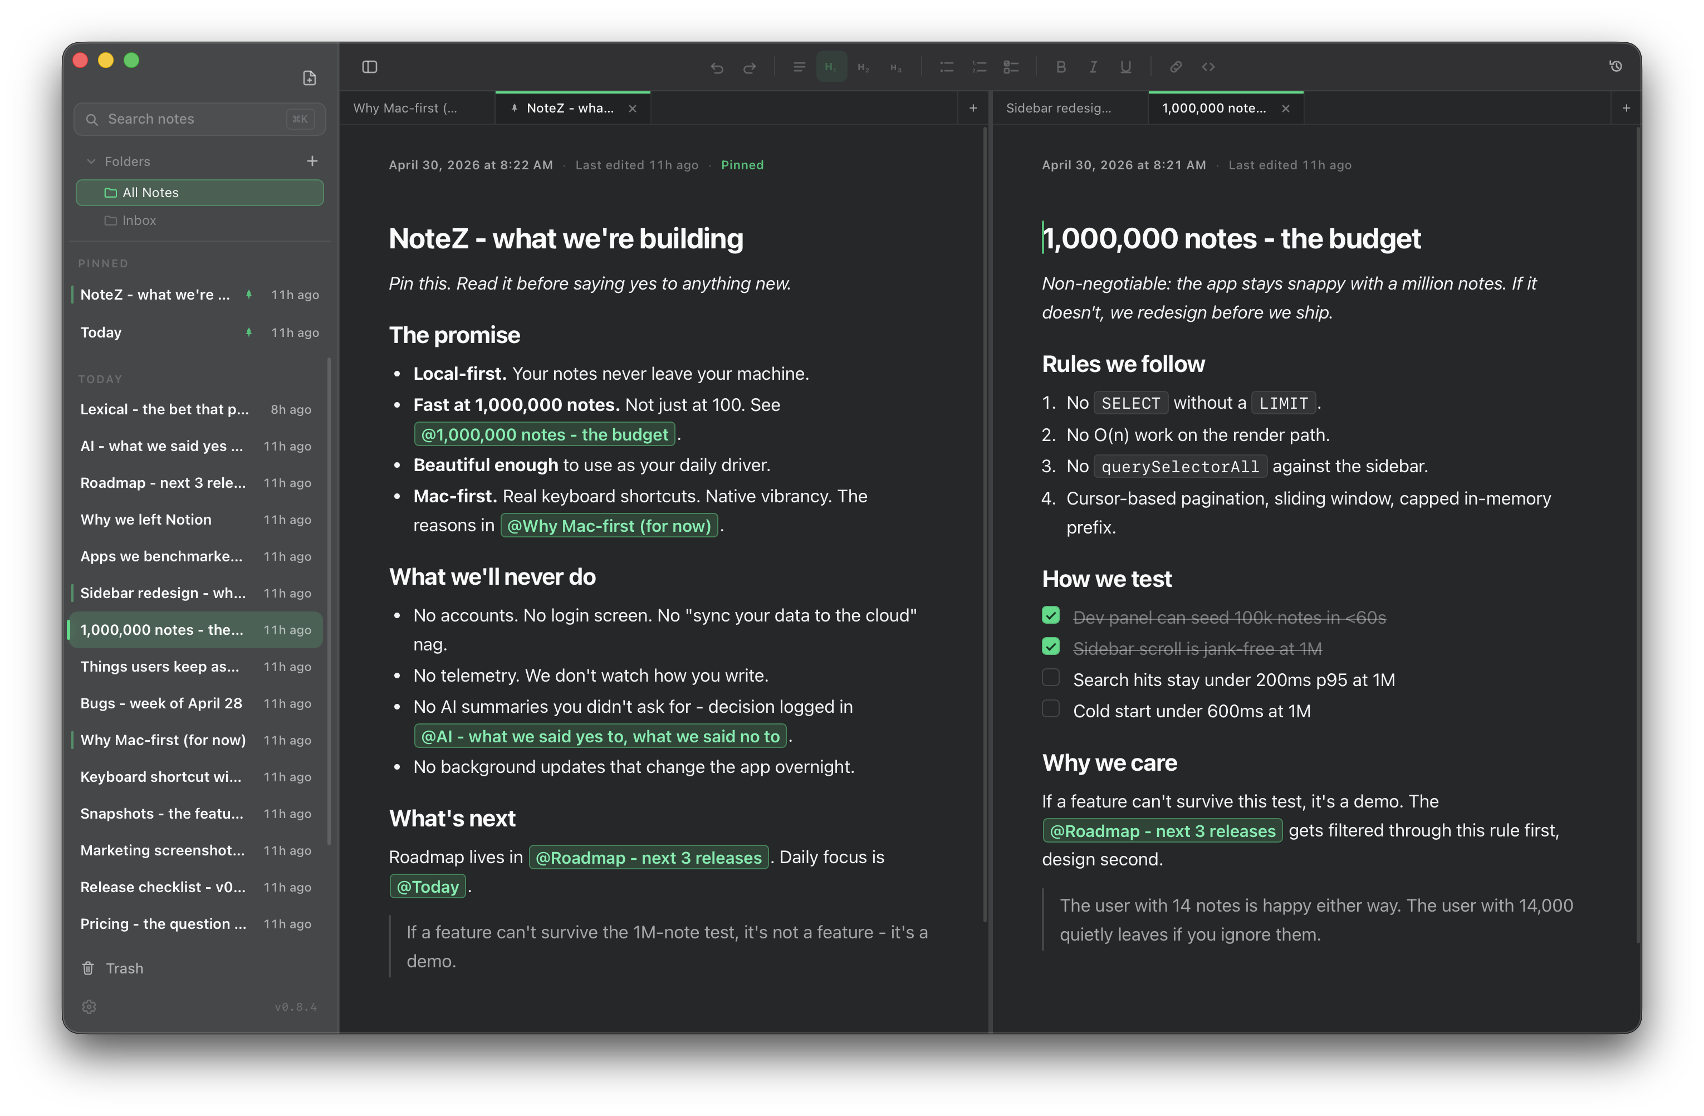The width and height of the screenshot is (1704, 1116).
Task: Click the 'Pinned' status label
Action: [742, 165]
